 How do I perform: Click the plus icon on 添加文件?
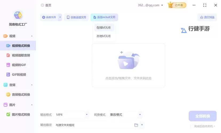(x=43, y=17)
